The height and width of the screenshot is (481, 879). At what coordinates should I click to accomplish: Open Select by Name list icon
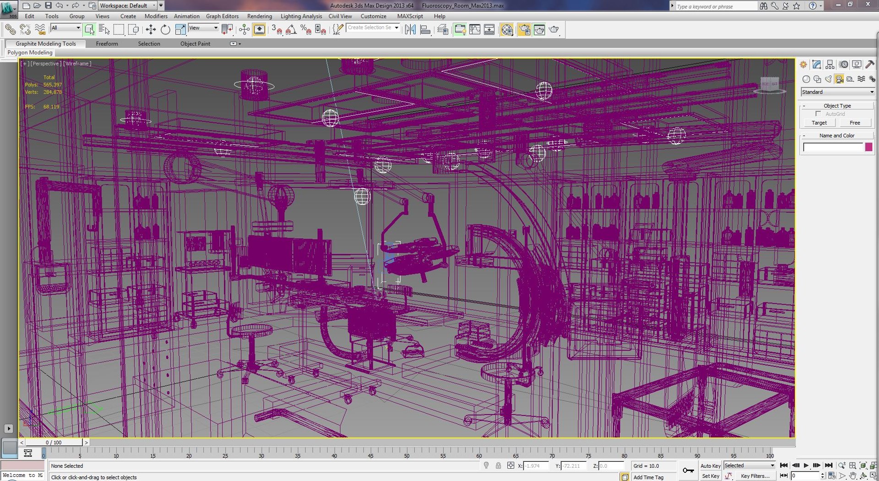(104, 30)
